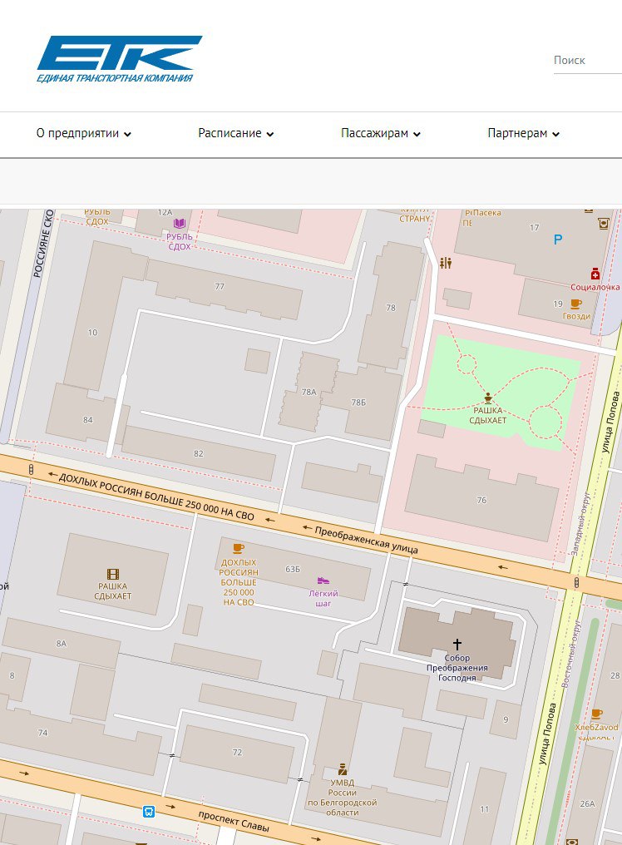The image size is (622, 845).
Task: Select the fork and knife restaurant icon
Action: (446, 263)
